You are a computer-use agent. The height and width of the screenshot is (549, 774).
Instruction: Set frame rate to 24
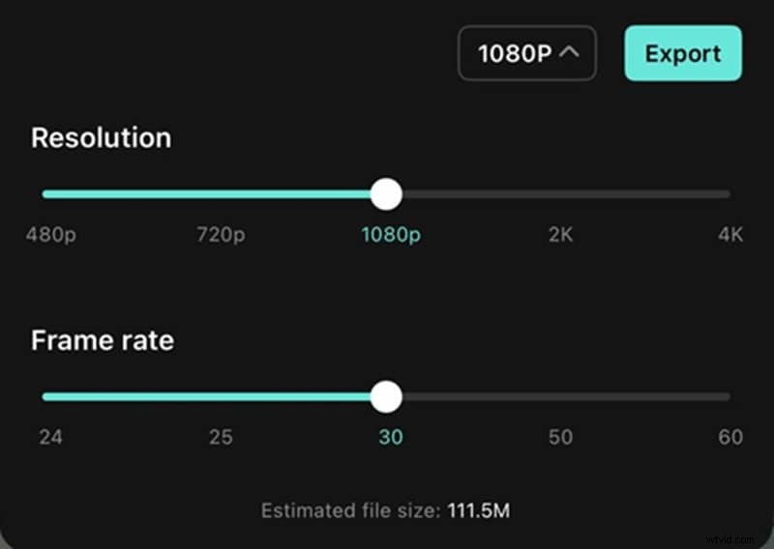50,437
